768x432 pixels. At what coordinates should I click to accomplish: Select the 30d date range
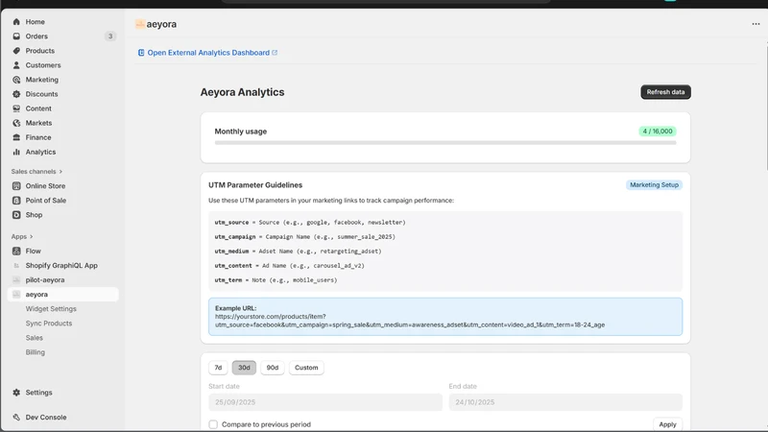[x=244, y=368]
